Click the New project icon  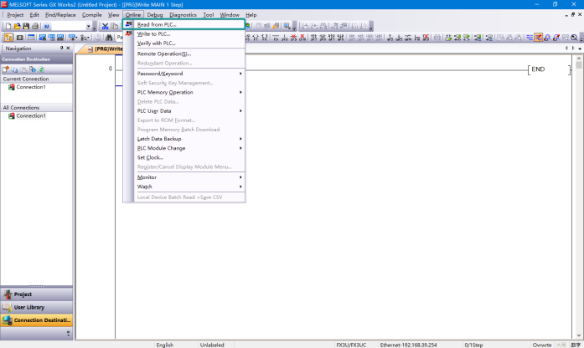pos(8,27)
